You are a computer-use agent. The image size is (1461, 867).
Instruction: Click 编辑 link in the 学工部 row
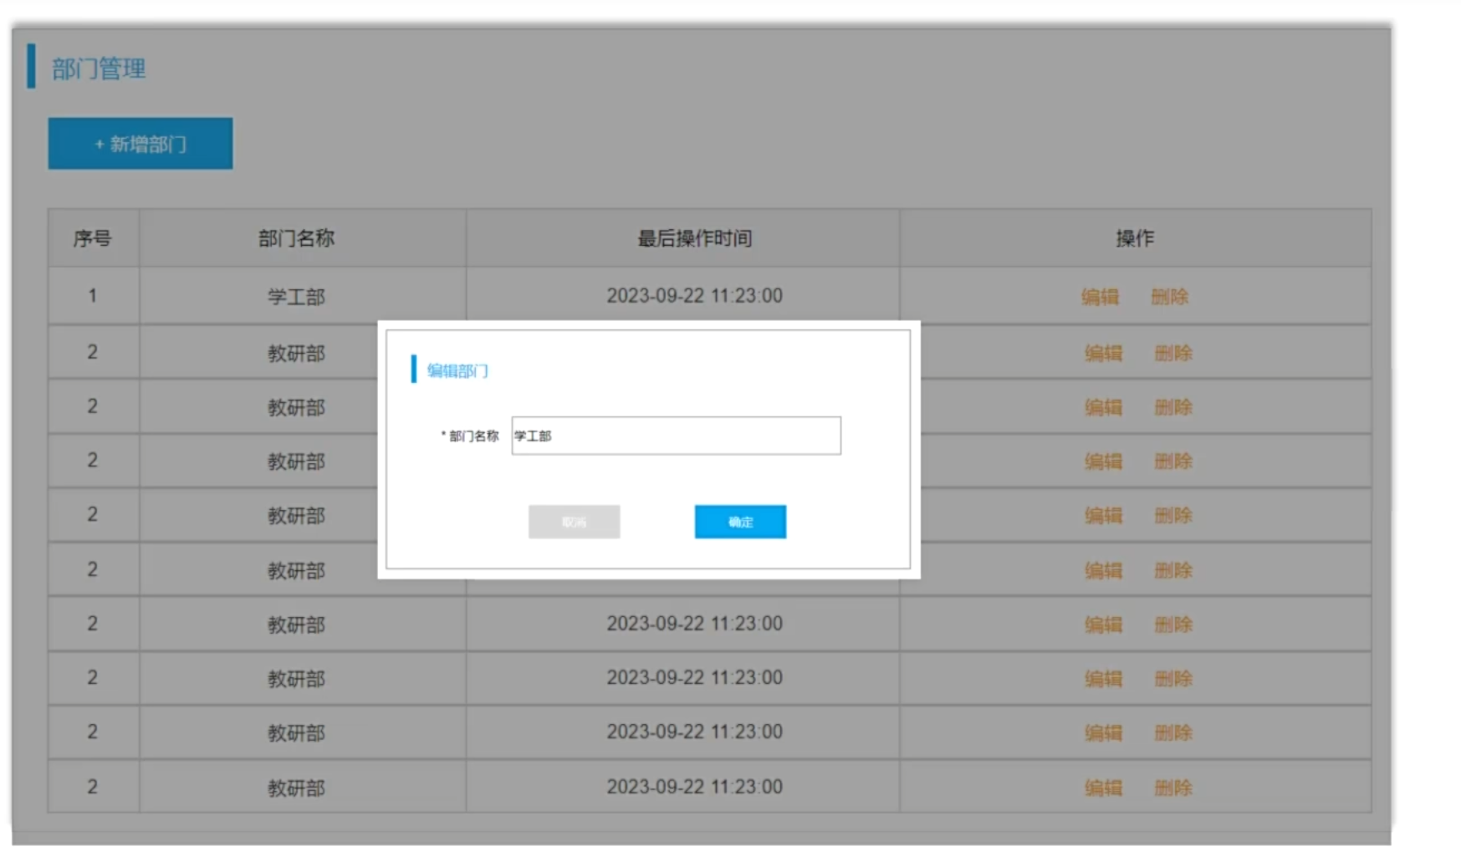point(1099,297)
